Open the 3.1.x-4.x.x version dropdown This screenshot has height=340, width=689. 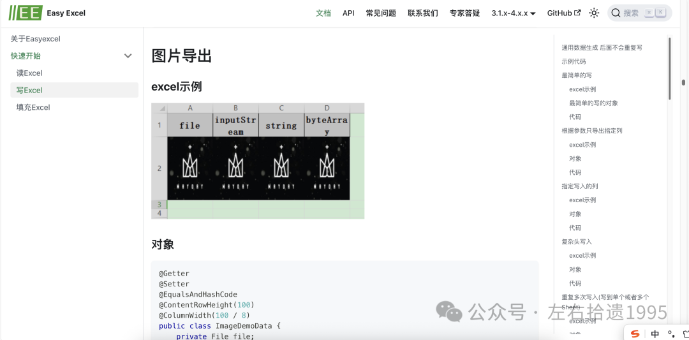(514, 13)
